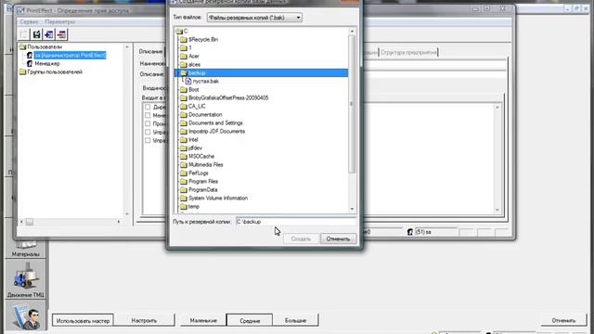Click folder icon next to alces
The width and height of the screenshot is (594, 334).
point(184,64)
